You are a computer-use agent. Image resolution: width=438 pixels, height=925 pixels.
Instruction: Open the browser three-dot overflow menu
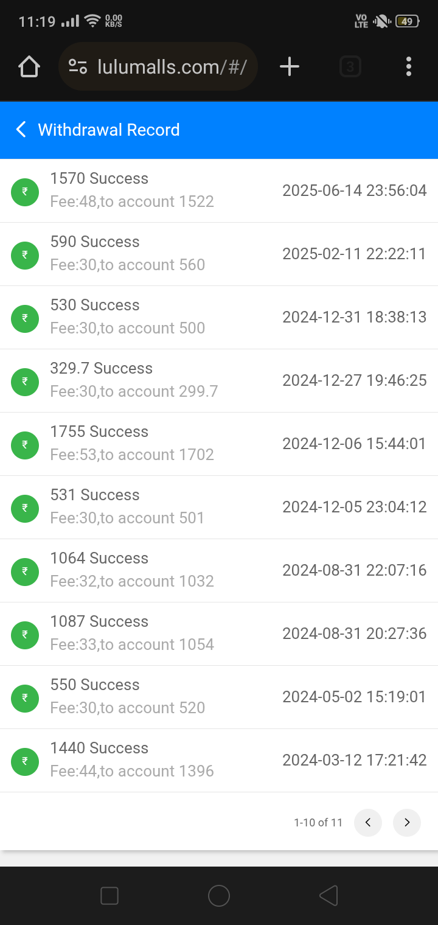(409, 66)
